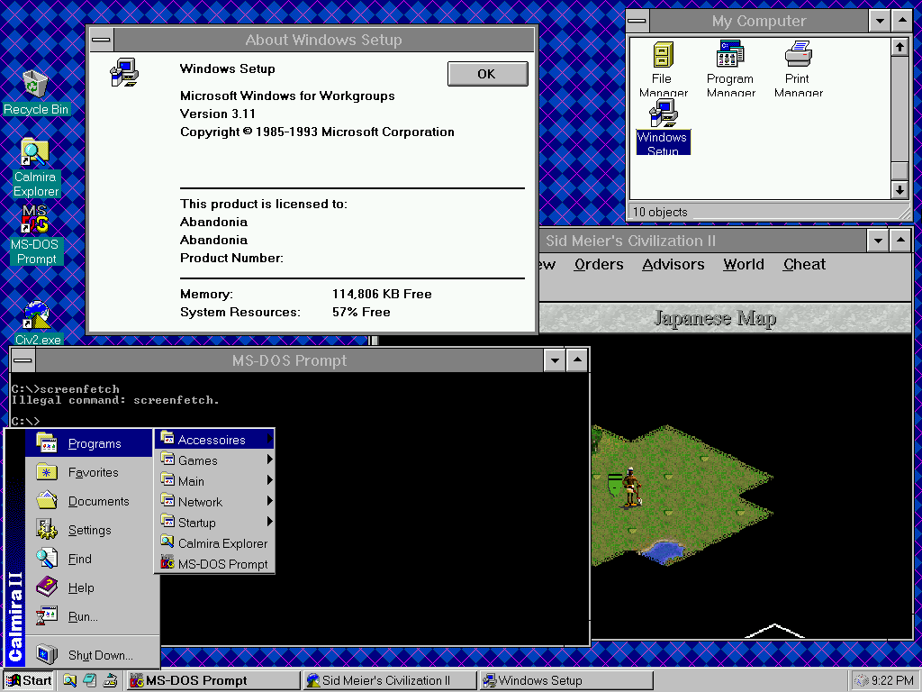
Task: Open the Accessoires program group
Action: [215, 440]
